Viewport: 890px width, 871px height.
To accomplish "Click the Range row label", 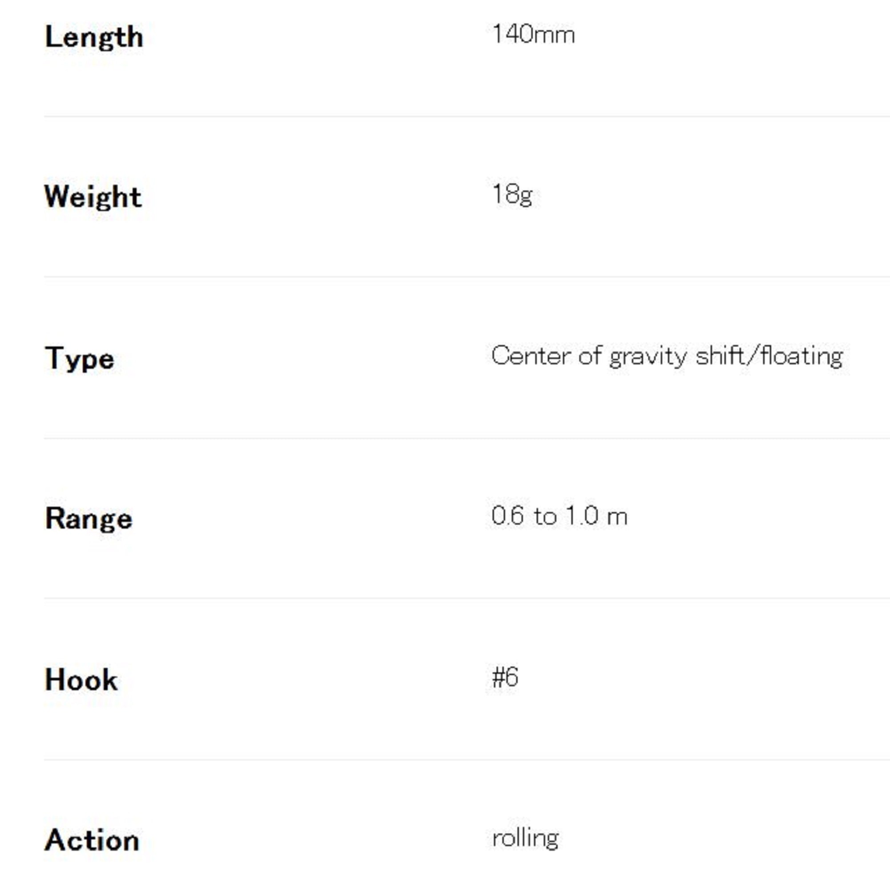I will pyautogui.click(x=89, y=519).
